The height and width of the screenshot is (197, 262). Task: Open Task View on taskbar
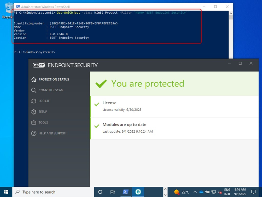(113, 192)
